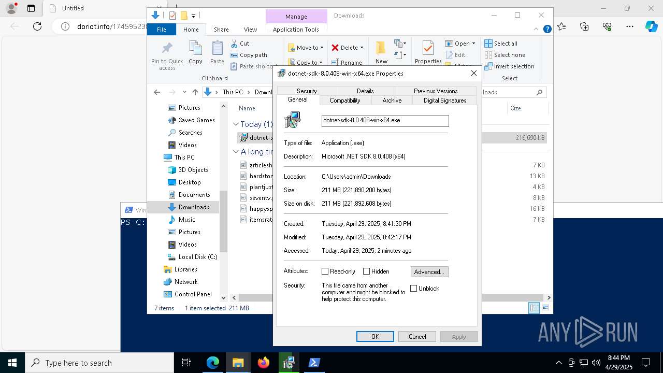Click Invert selection in ribbon
This screenshot has width=663, height=373.
509,66
